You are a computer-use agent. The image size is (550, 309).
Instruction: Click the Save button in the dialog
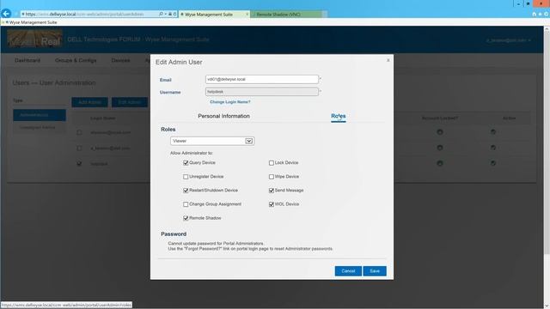pos(375,271)
